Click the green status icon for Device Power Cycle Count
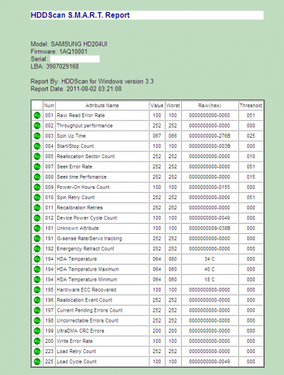This screenshot has height=375, width=284. (37, 218)
